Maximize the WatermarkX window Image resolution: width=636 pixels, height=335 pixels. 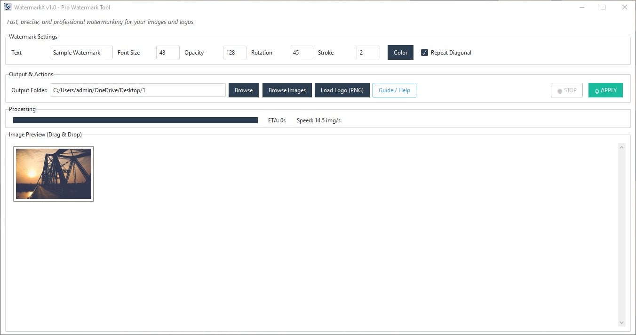[x=603, y=8]
